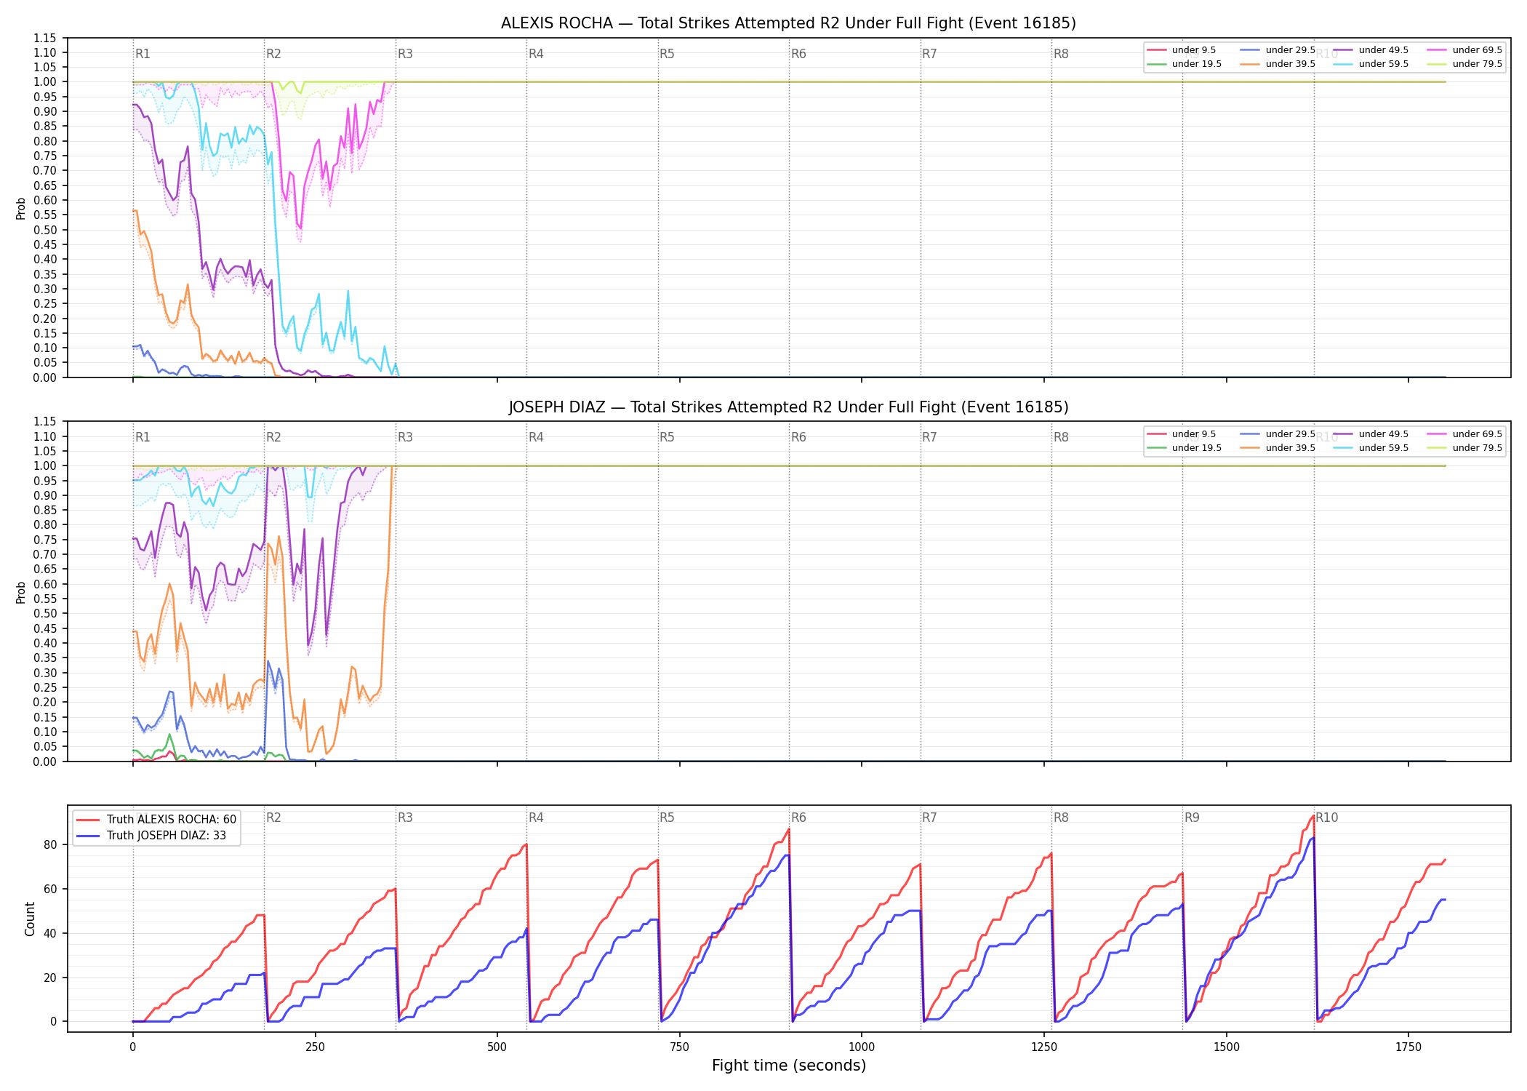The width and height of the screenshot is (1527, 1091).
Task: Select 'under 79.5' legend entry in top chart
Action: [1464, 64]
